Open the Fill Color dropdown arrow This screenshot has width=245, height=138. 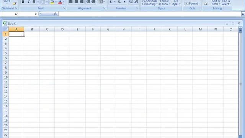56,2
